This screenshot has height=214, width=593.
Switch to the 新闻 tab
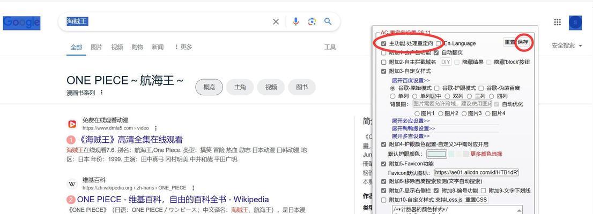point(158,47)
